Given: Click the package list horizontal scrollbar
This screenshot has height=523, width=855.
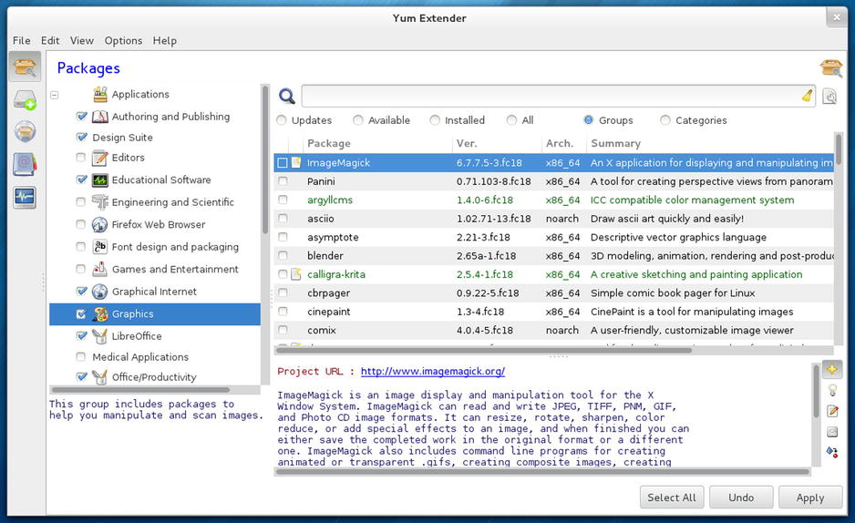Looking at the screenshot, I should [x=484, y=350].
